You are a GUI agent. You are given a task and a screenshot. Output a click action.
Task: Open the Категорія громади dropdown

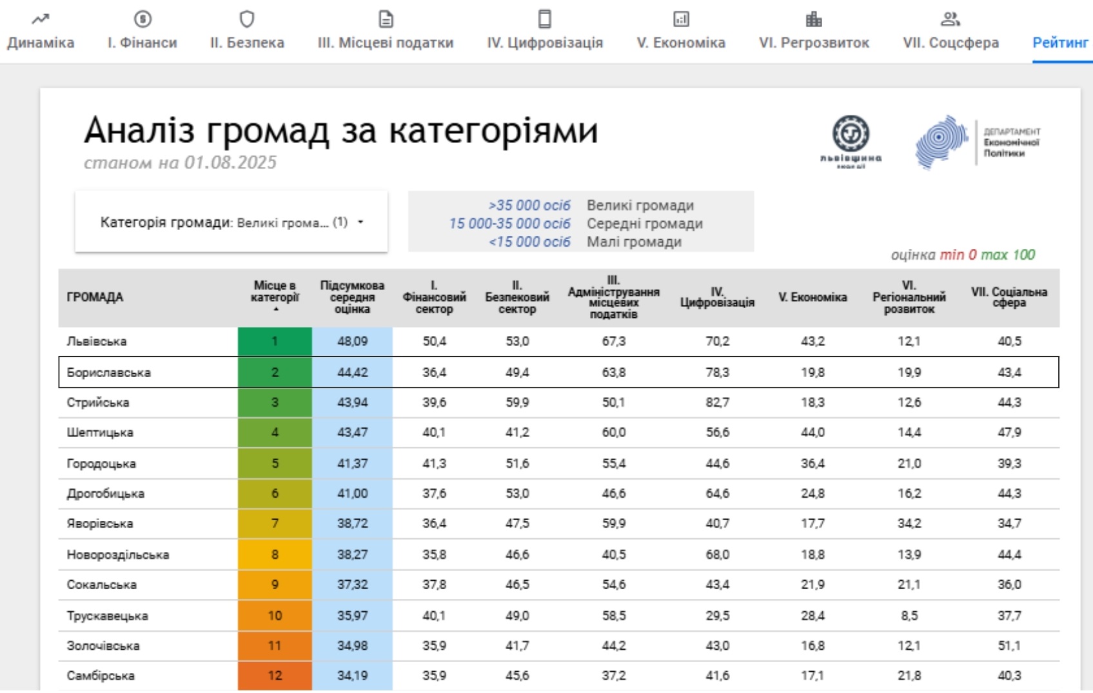(x=231, y=222)
